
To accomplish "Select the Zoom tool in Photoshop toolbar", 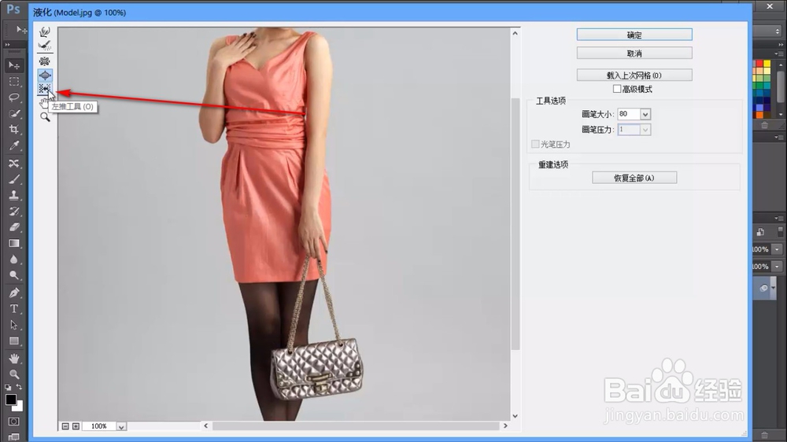I will click(14, 374).
